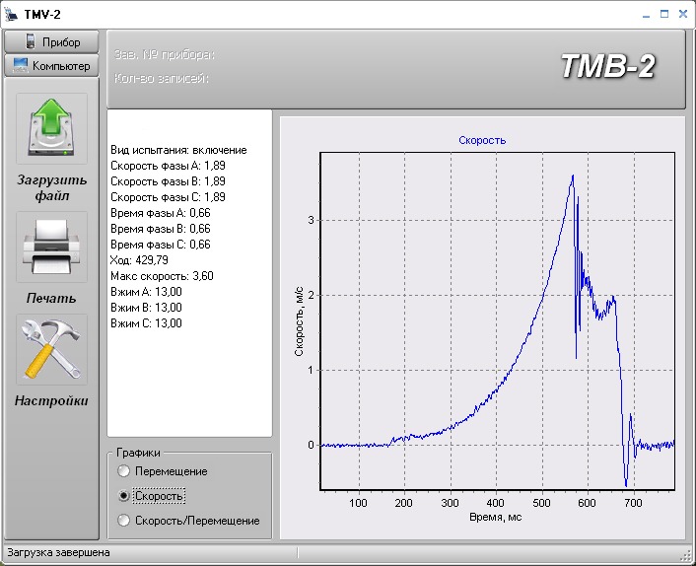The image size is (696, 566).
Task: Click the TMV-2 app icon in title bar
Action: (12, 14)
